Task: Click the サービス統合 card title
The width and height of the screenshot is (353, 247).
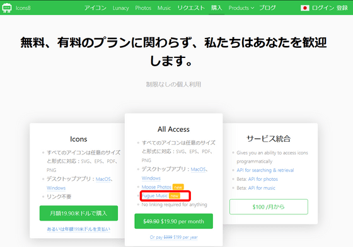Action: pos(269,139)
